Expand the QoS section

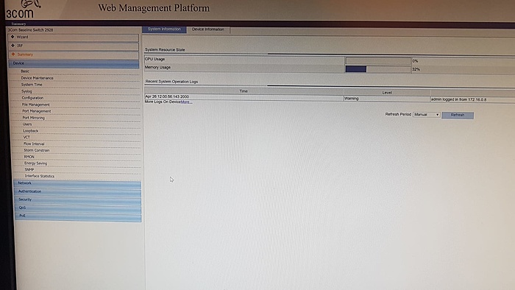point(78,208)
